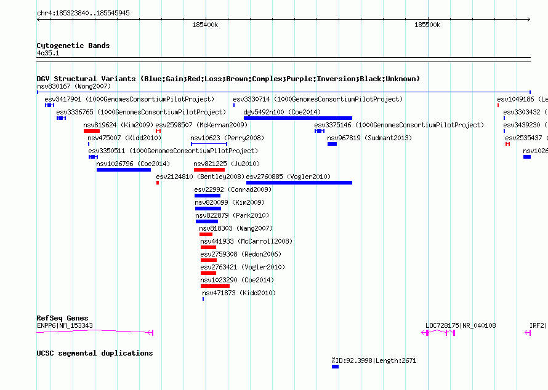Open variant nsv441933 (McCarroll2008)

click(246, 241)
